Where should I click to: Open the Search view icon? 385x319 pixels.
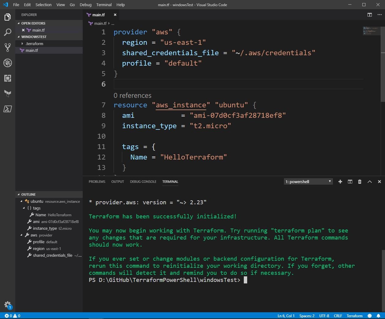pyautogui.click(x=8, y=32)
